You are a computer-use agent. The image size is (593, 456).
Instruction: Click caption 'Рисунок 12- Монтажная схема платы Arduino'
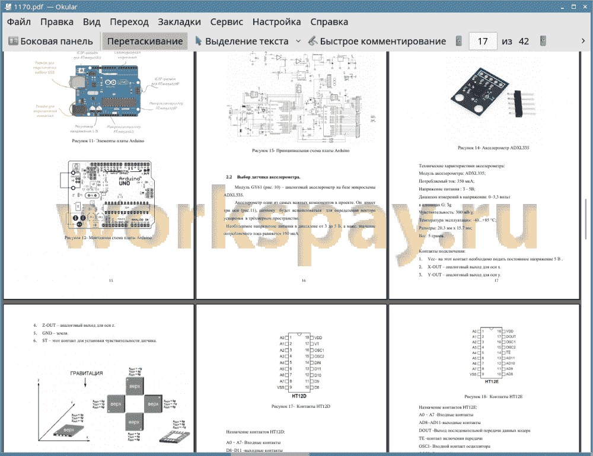pyautogui.click(x=108, y=238)
